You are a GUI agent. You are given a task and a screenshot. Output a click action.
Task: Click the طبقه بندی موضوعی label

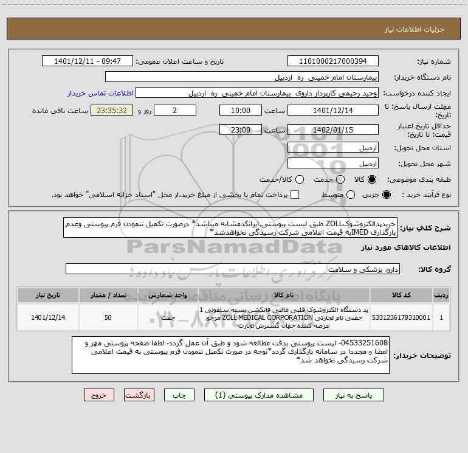click(x=419, y=179)
